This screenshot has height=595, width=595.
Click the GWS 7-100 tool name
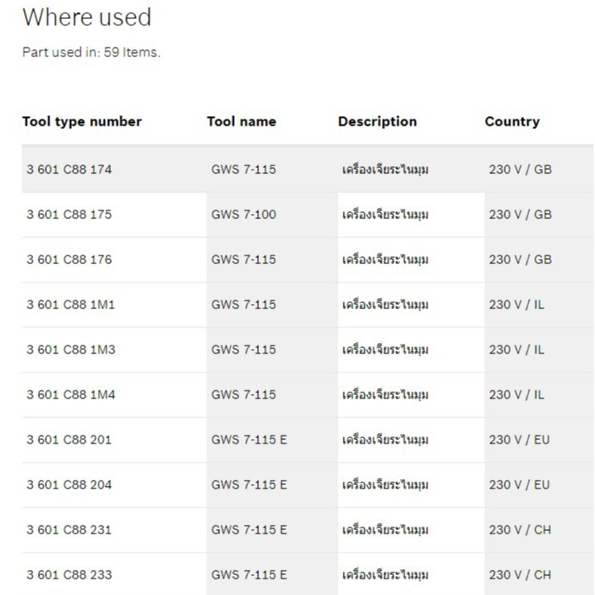coord(243,215)
